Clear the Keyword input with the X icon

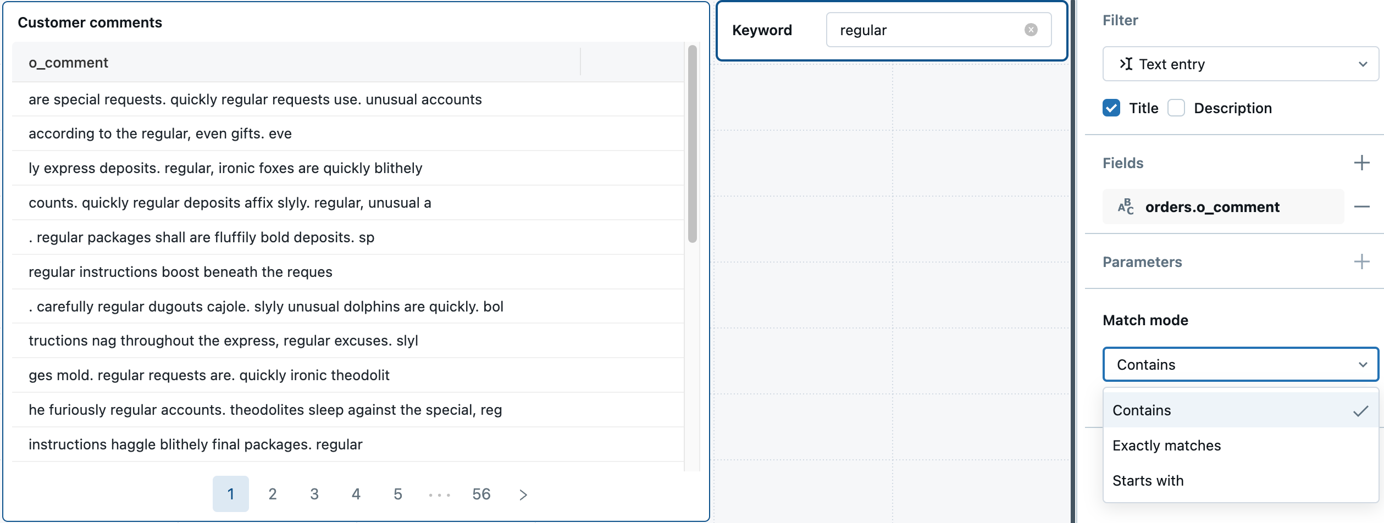[x=1031, y=30]
